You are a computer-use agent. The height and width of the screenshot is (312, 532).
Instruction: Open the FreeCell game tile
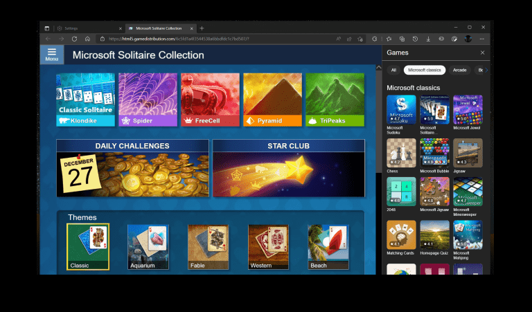(210, 100)
